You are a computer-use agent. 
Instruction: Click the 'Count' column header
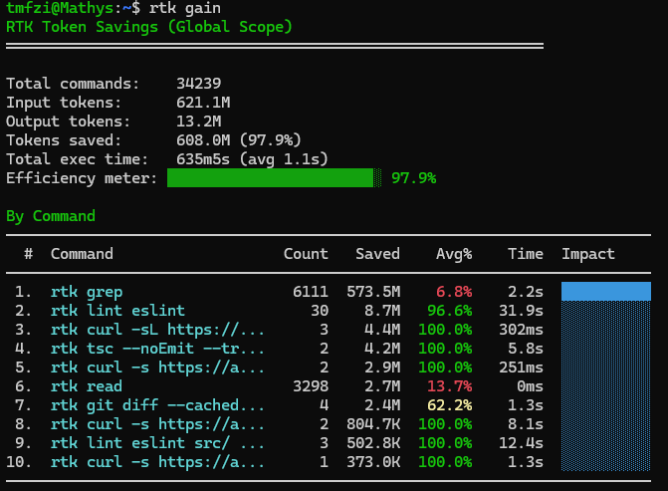[x=306, y=254]
